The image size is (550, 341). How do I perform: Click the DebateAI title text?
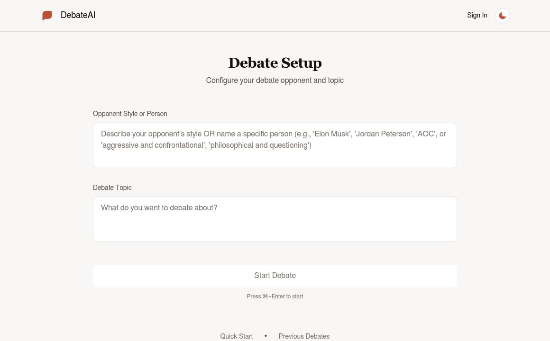click(78, 15)
